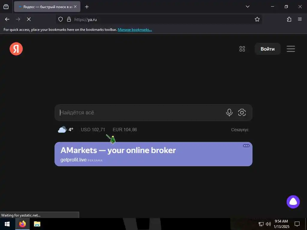Focus the Найдётся всё search field
The height and width of the screenshot is (230, 307).
[141, 113]
